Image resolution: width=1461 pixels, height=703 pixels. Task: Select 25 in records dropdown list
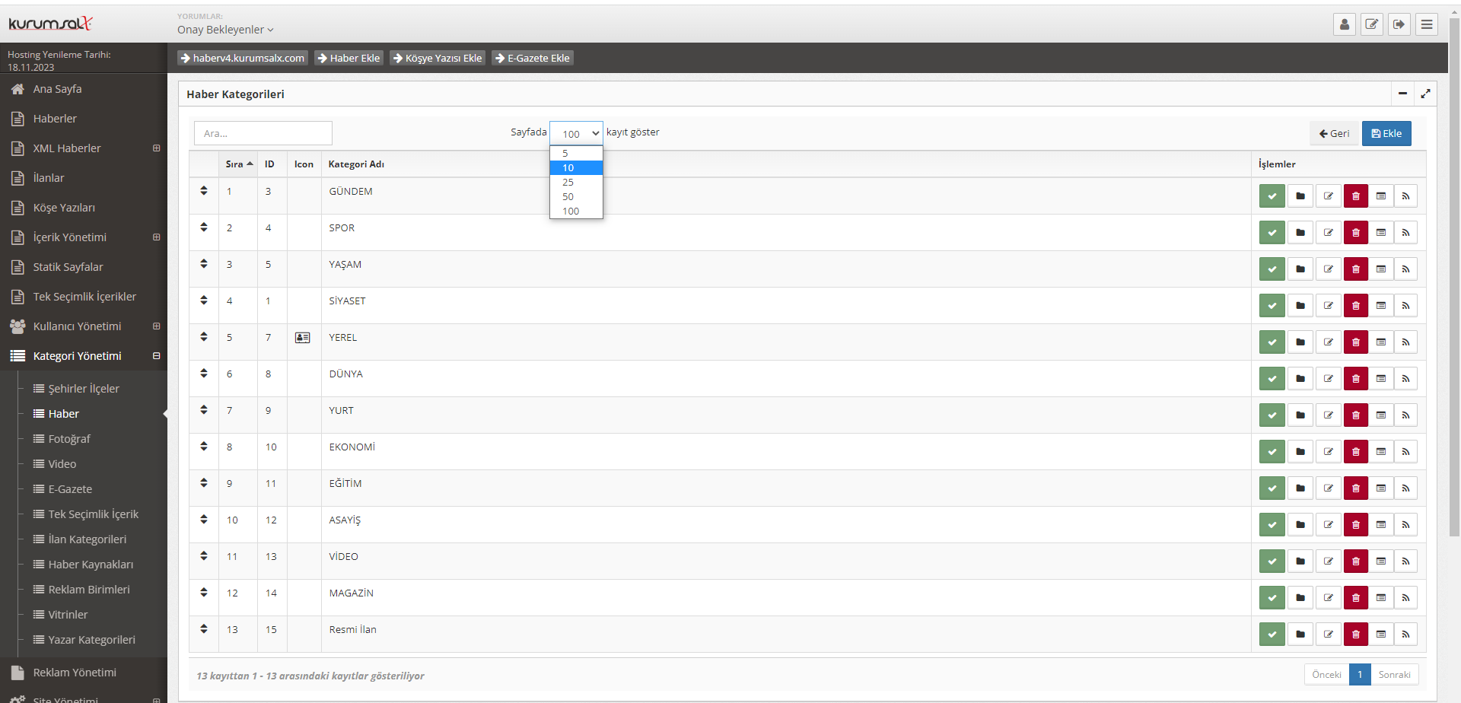pyautogui.click(x=576, y=183)
